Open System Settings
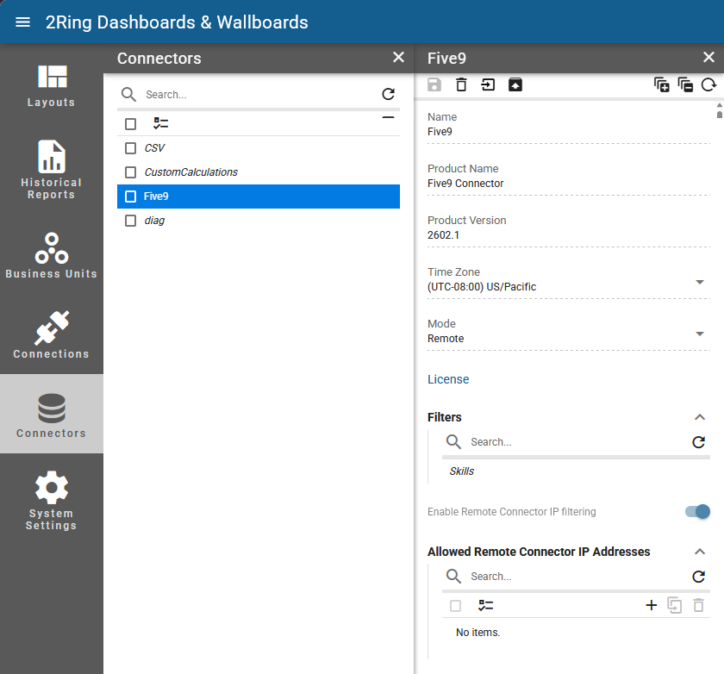The height and width of the screenshot is (674, 724). click(x=51, y=501)
